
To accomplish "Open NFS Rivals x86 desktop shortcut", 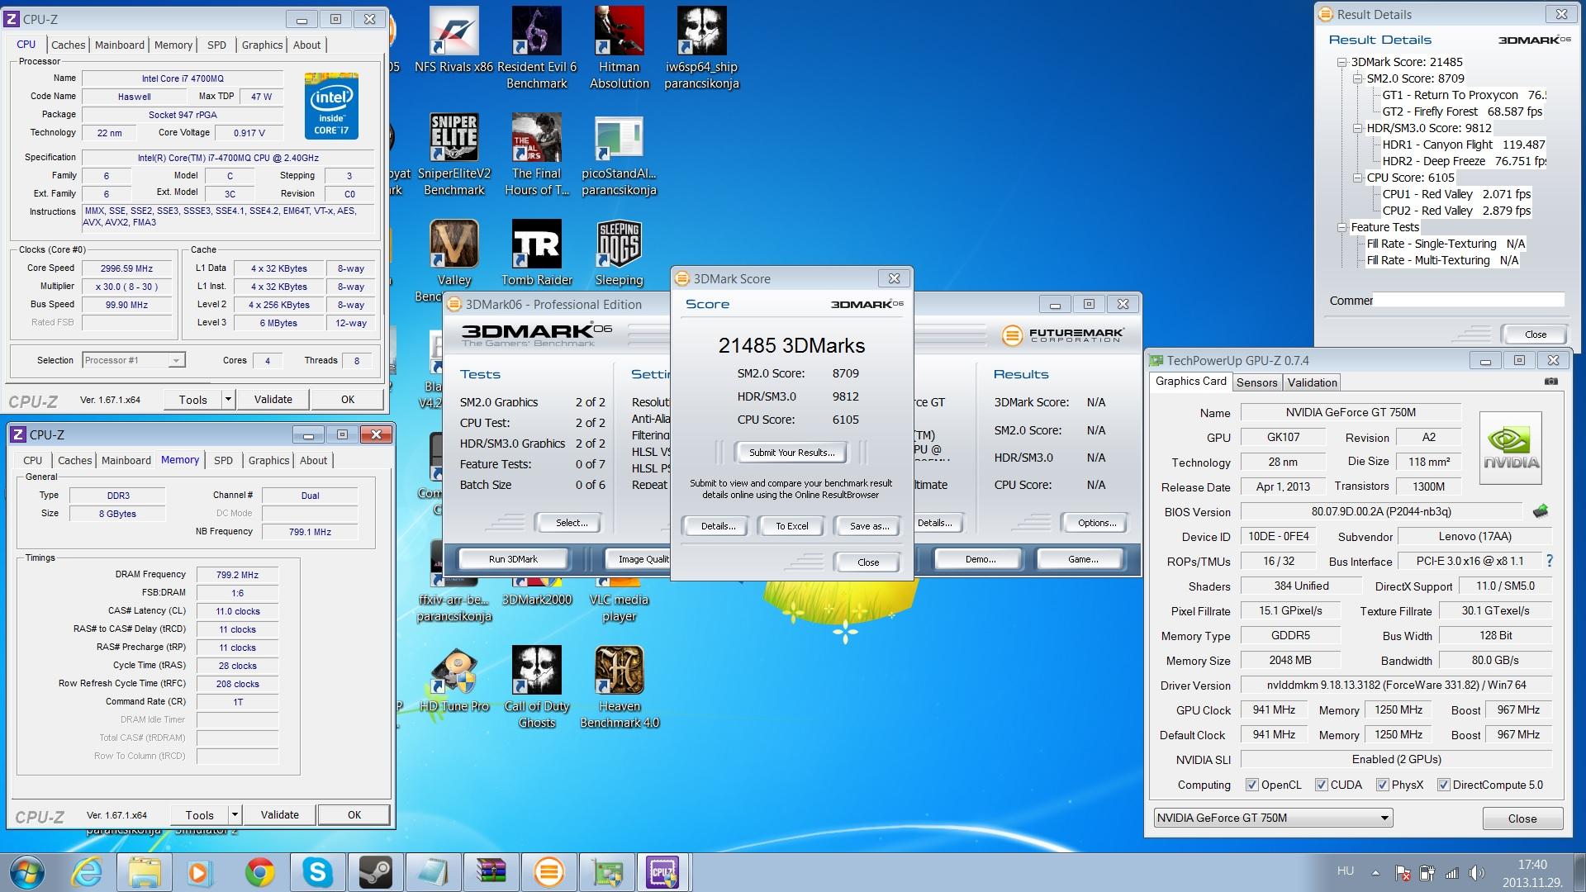I will click(453, 40).
